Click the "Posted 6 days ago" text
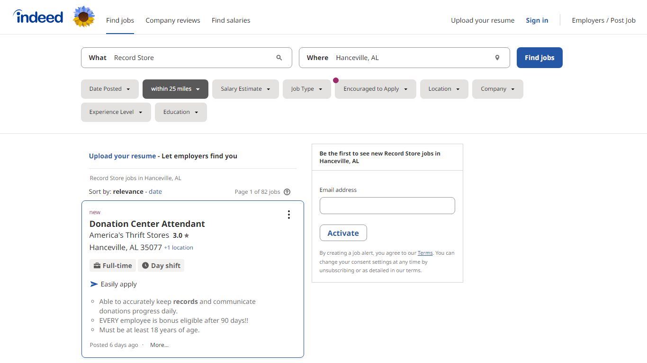This screenshot has height=363, width=647. pos(114,345)
